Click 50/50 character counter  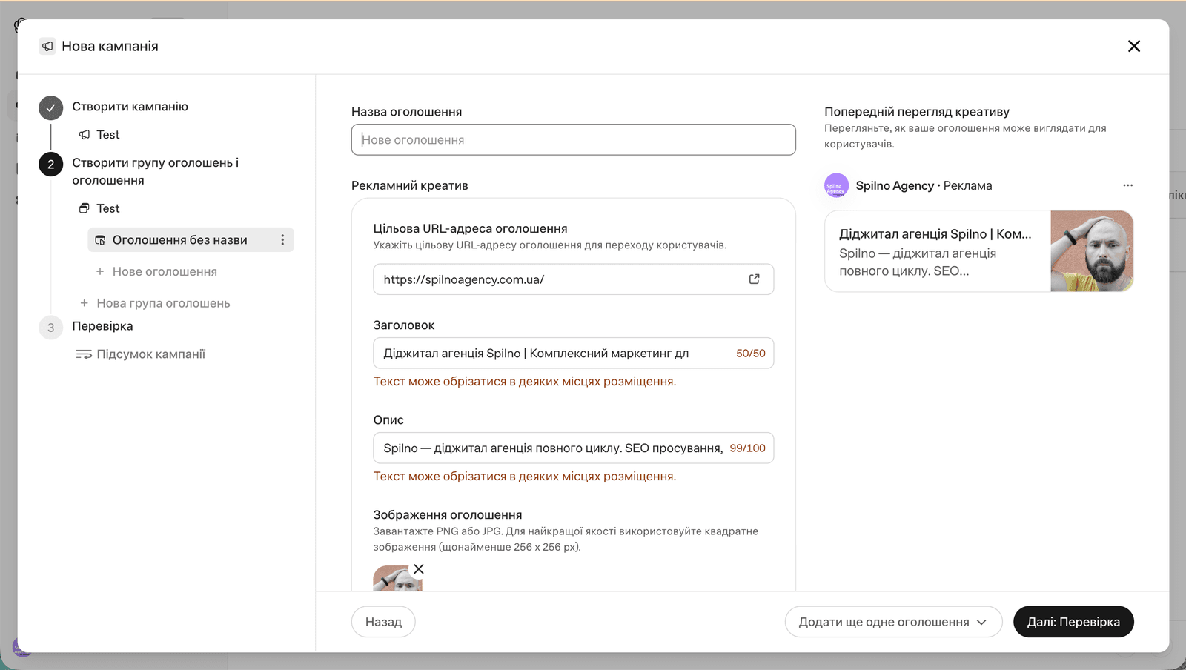click(x=750, y=354)
